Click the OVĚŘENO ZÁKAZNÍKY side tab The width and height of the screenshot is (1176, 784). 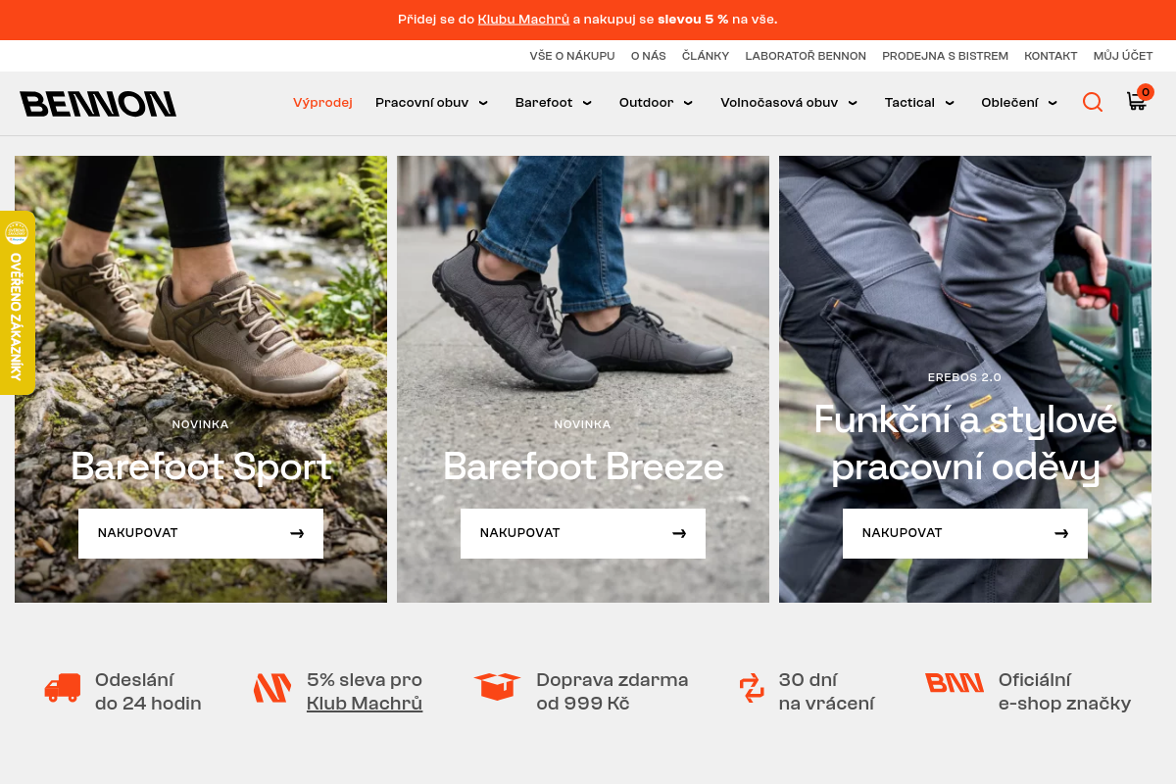point(17,304)
